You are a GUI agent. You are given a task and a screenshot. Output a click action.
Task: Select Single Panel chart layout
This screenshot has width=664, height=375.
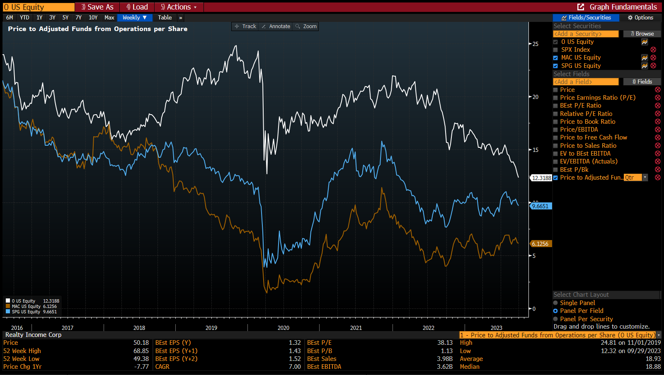555,303
